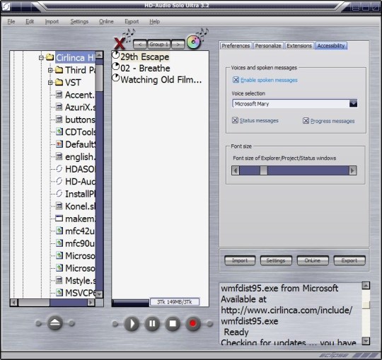The width and height of the screenshot is (382, 360).
Task: Select the CDTools file icon in tree
Action: [x=59, y=132]
